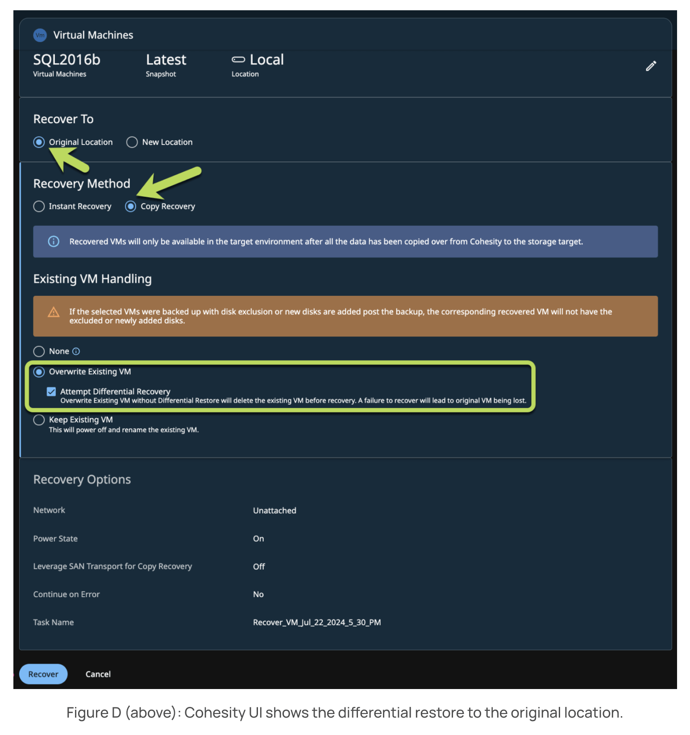The image size is (690, 735).
Task: Select Original Location radio button
Action: [39, 142]
